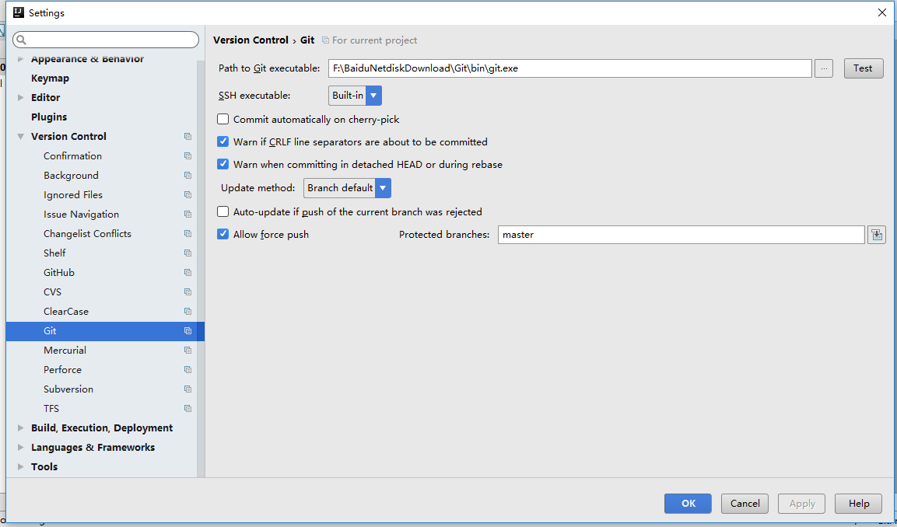Screen dimensions: 897x527
Task: Uncheck Warn if CRLF line separators checkbox
Action: coord(223,141)
